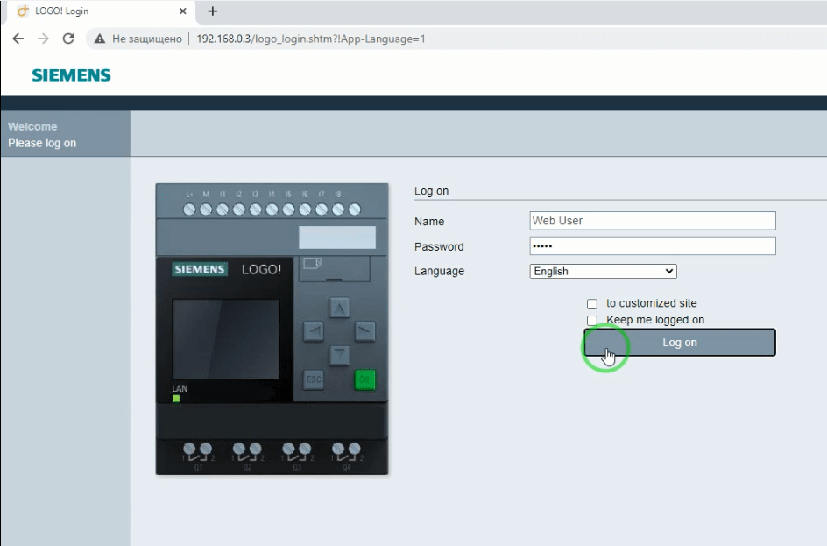
Task: Click the Siemens logo in header
Action: 71,75
